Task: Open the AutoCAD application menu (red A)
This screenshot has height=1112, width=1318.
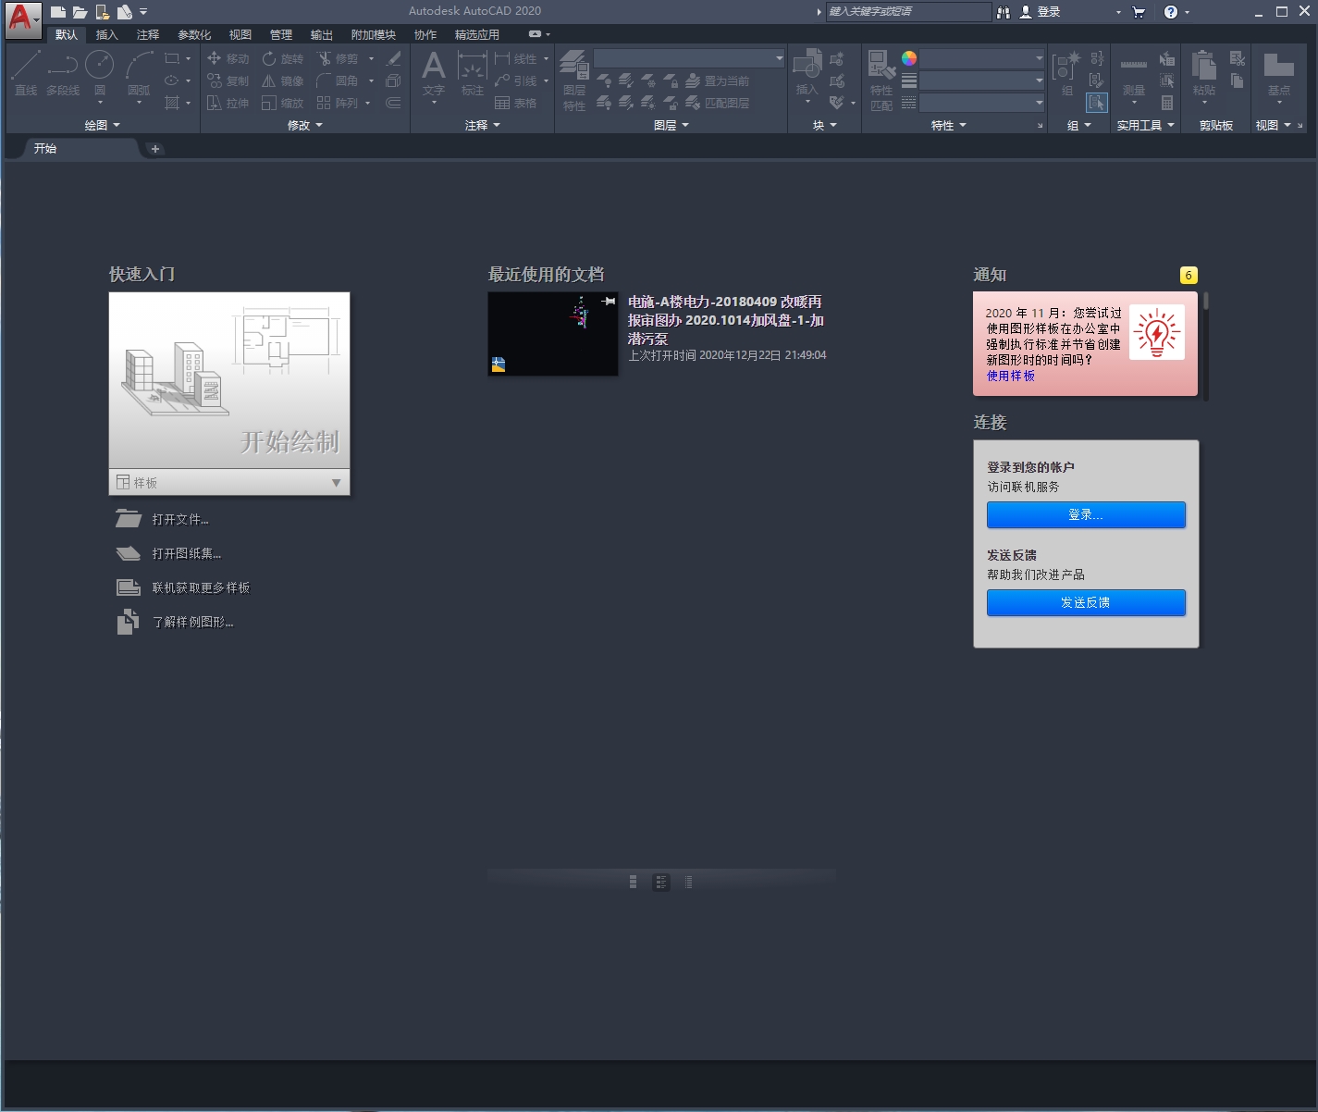Action: pos(22,19)
